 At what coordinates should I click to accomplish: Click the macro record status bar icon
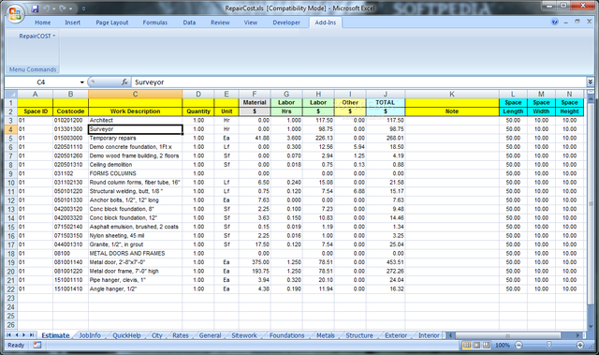click(37, 345)
